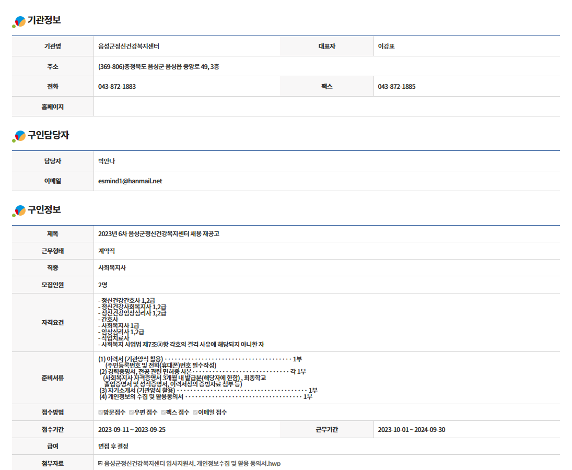
Task: Toggle the 방문접수 checkbox
Action: pos(101,413)
